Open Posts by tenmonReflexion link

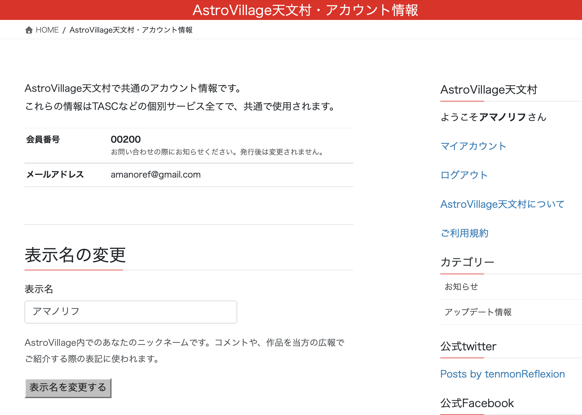click(x=503, y=374)
